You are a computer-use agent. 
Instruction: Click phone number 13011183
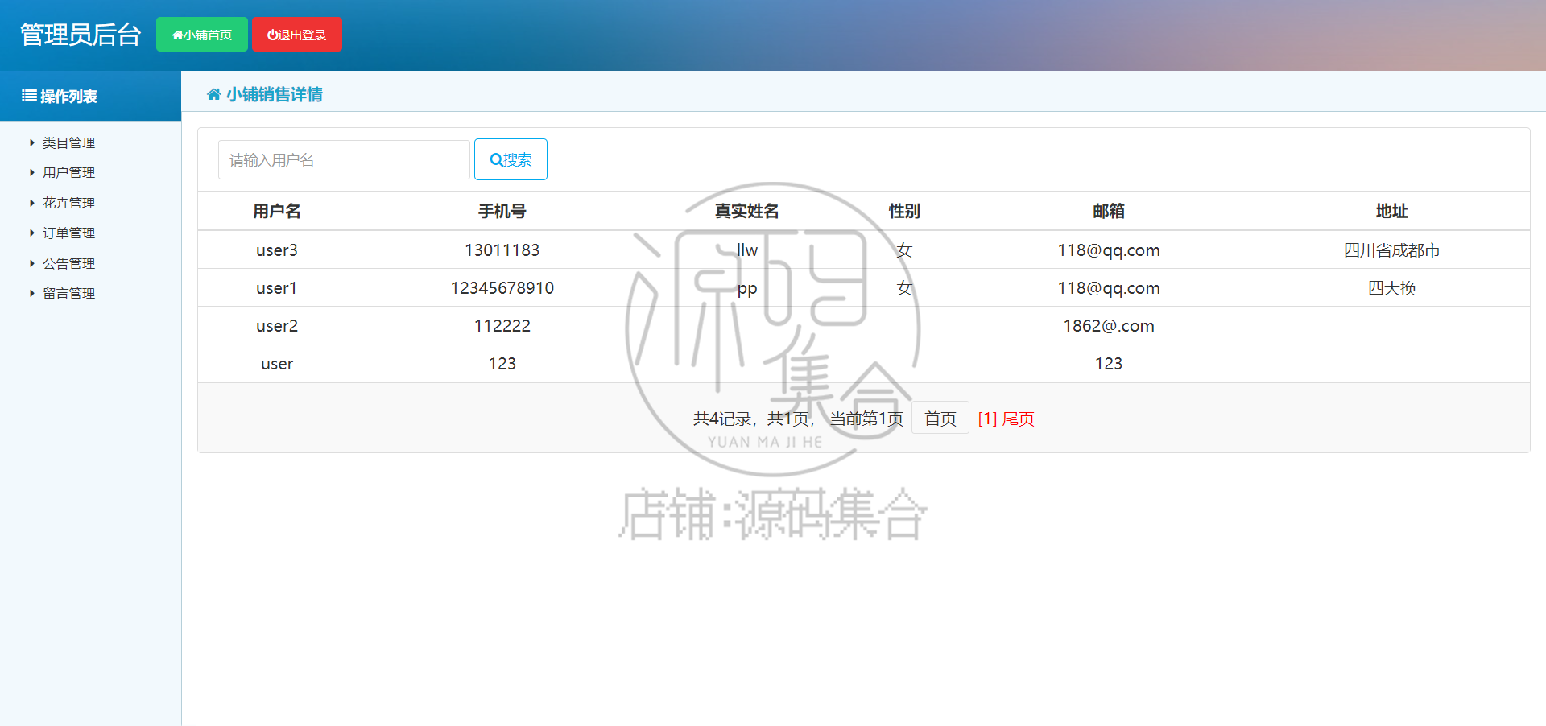(502, 250)
